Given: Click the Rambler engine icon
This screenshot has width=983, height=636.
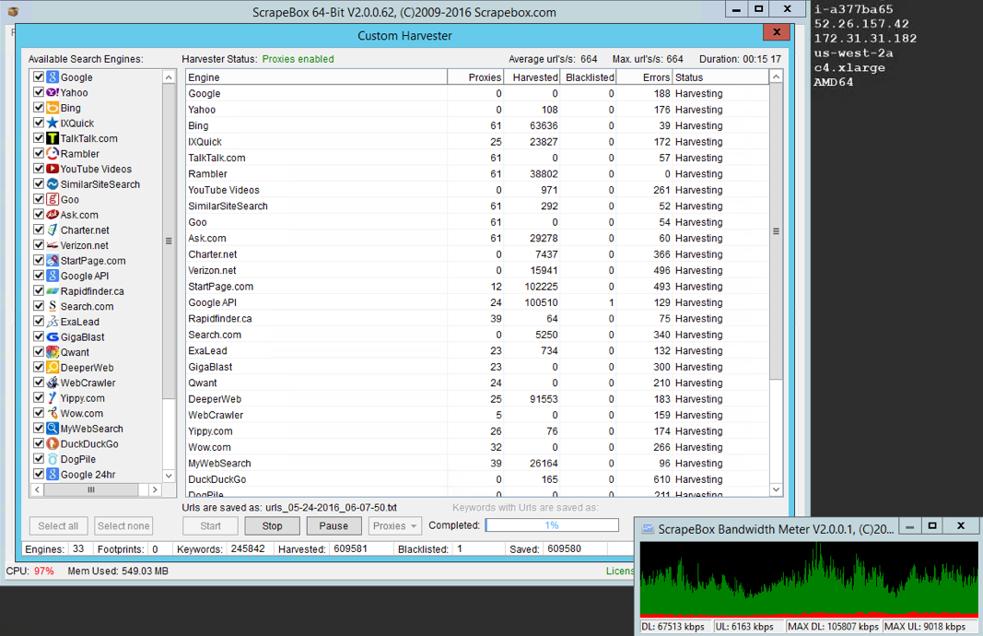Looking at the screenshot, I should [53, 154].
